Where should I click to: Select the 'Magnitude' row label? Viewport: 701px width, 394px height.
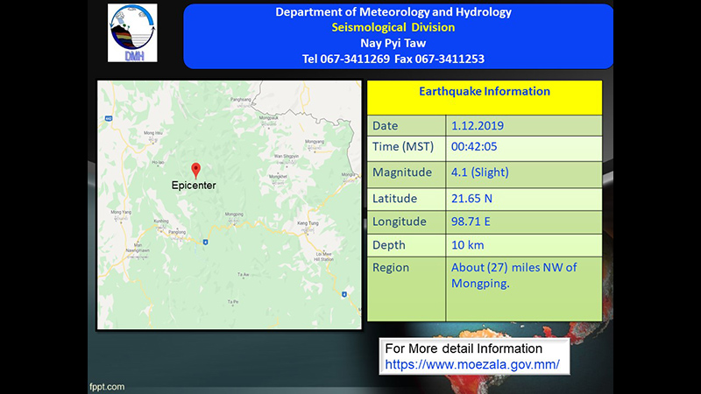pos(402,172)
